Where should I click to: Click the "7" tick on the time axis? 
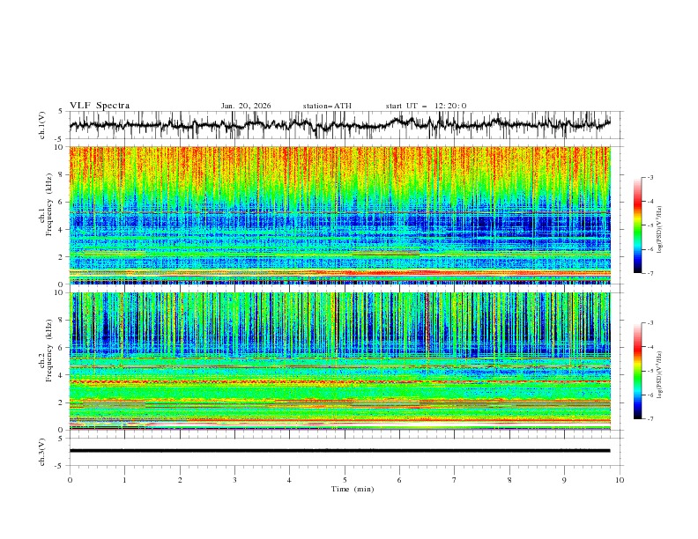pyautogui.click(x=455, y=480)
